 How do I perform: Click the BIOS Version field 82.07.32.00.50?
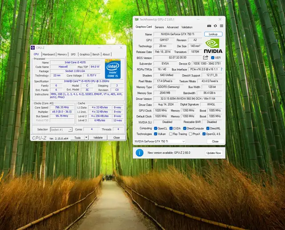tap(178, 57)
